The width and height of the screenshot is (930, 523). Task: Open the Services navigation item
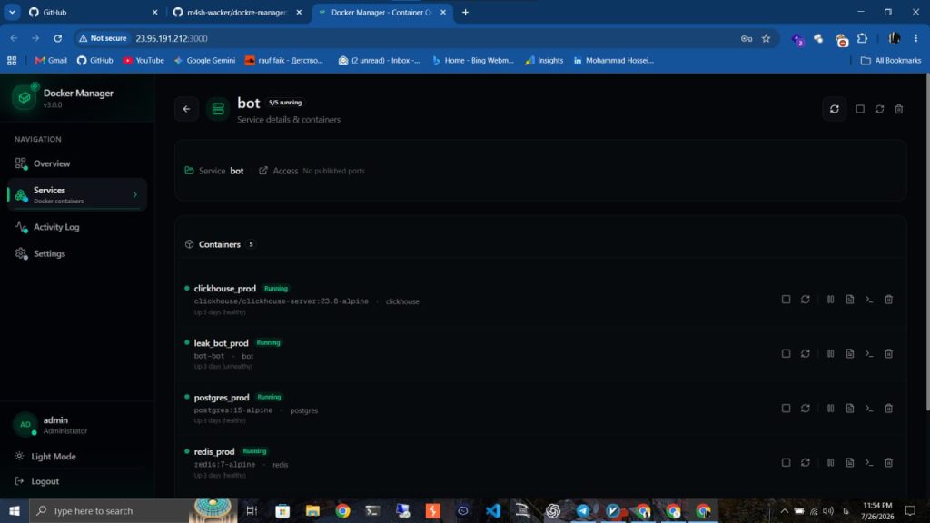coord(77,194)
